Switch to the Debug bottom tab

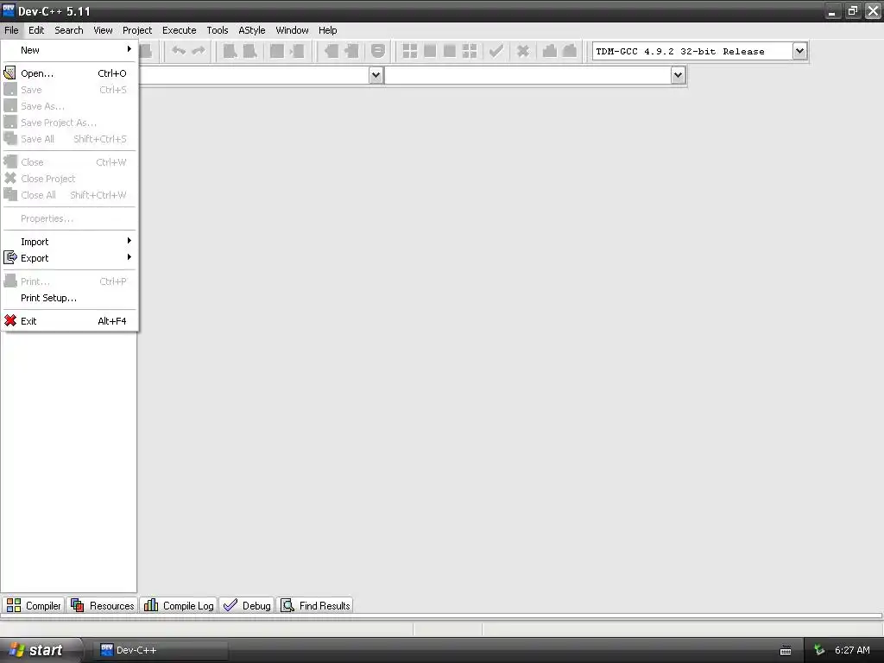[247, 605]
